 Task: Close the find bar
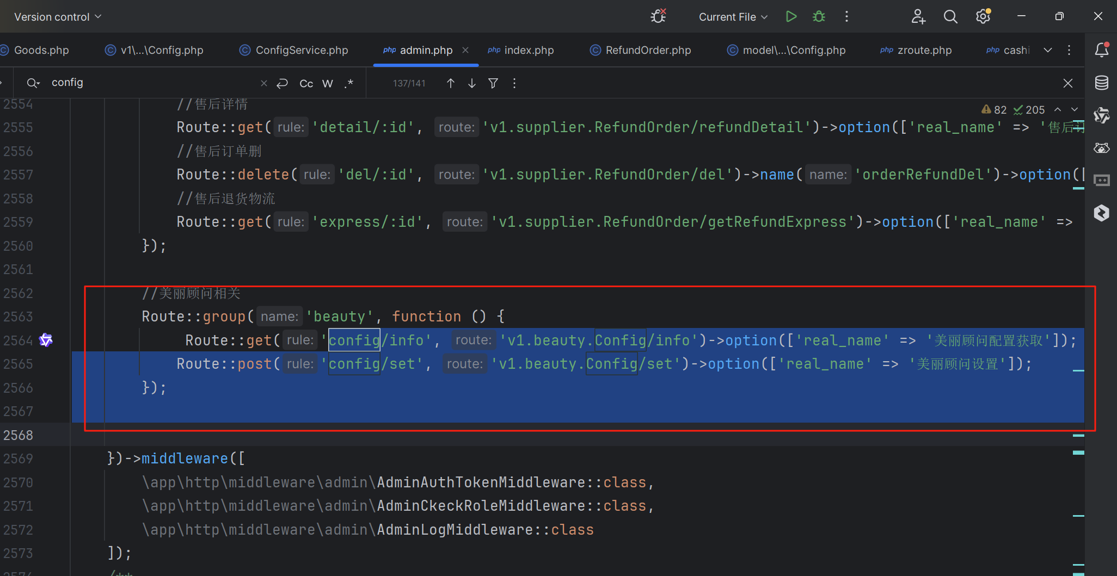click(x=1068, y=83)
